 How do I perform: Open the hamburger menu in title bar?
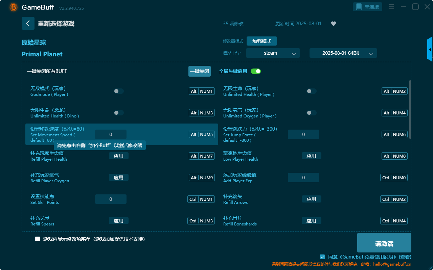pos(391,7)
